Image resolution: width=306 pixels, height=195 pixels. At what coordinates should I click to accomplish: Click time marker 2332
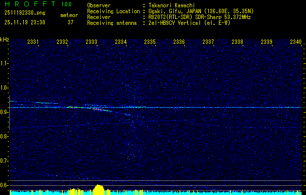[x=62, y=41]
